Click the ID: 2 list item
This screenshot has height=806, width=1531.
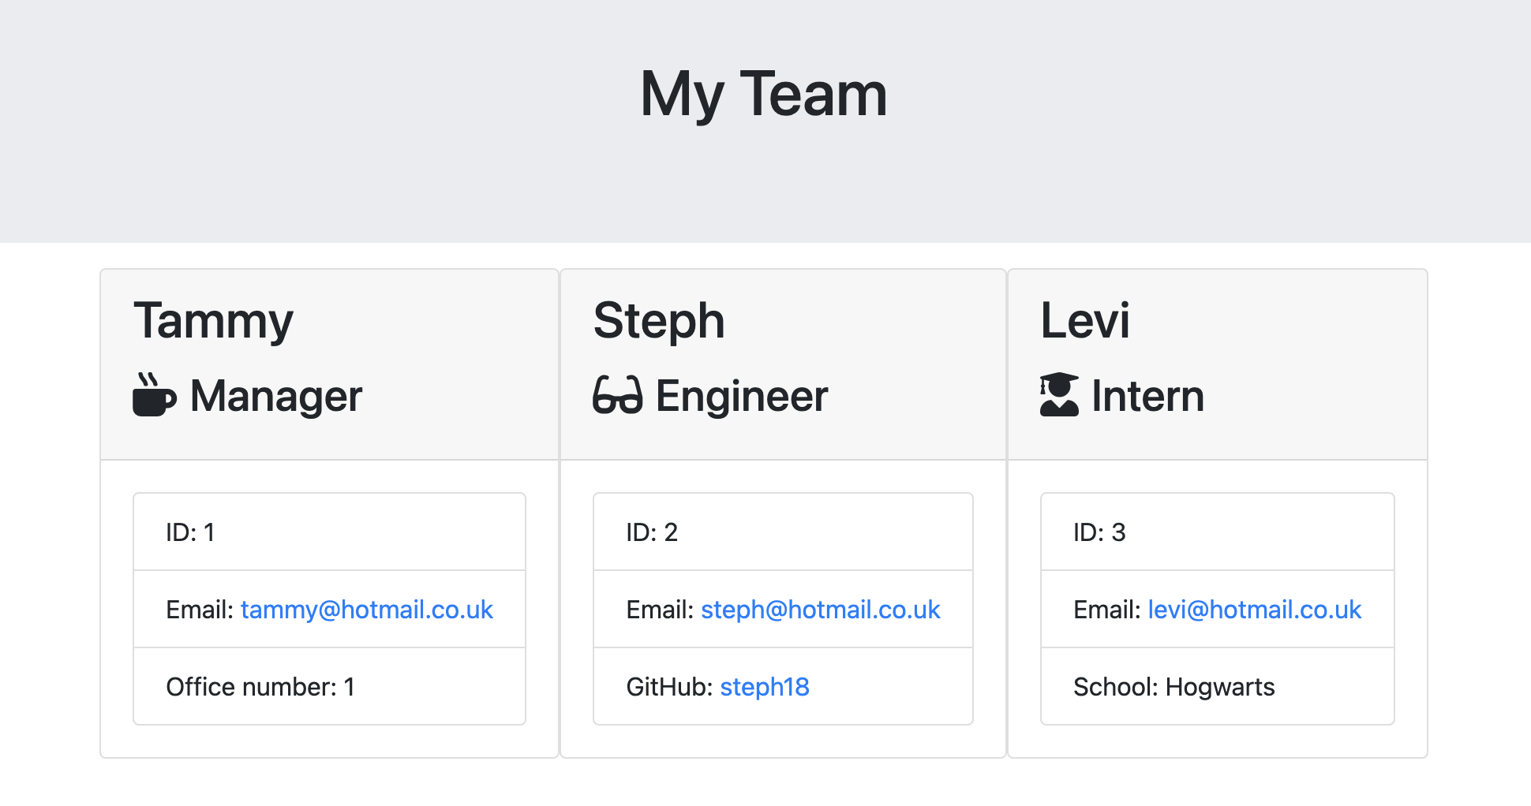coord(783,532)
